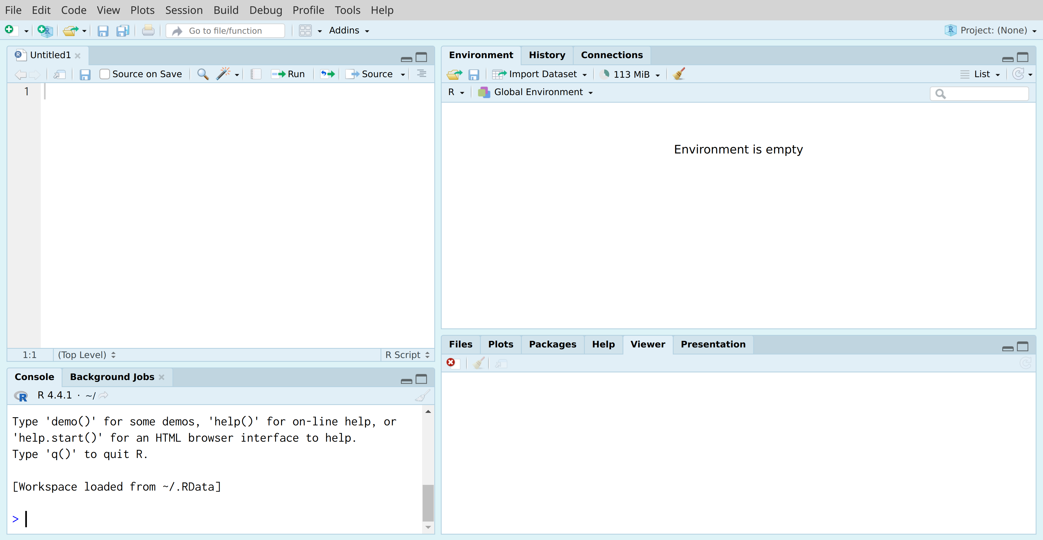Click the red Stop icon in Viewer

[x=451, y=362]
